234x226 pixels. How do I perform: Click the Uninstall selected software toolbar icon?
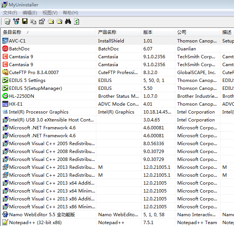(x=7, y=21)
